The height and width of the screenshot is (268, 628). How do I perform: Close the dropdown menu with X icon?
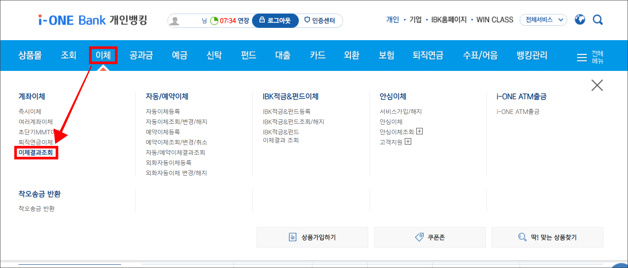(x=597, y=85)
